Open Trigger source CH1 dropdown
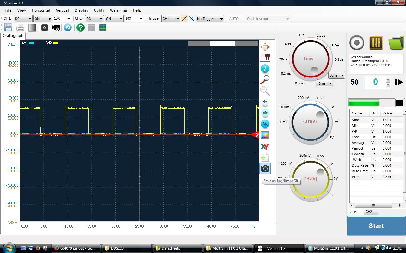This screenshot has height=253, width=406. point(171,19)
